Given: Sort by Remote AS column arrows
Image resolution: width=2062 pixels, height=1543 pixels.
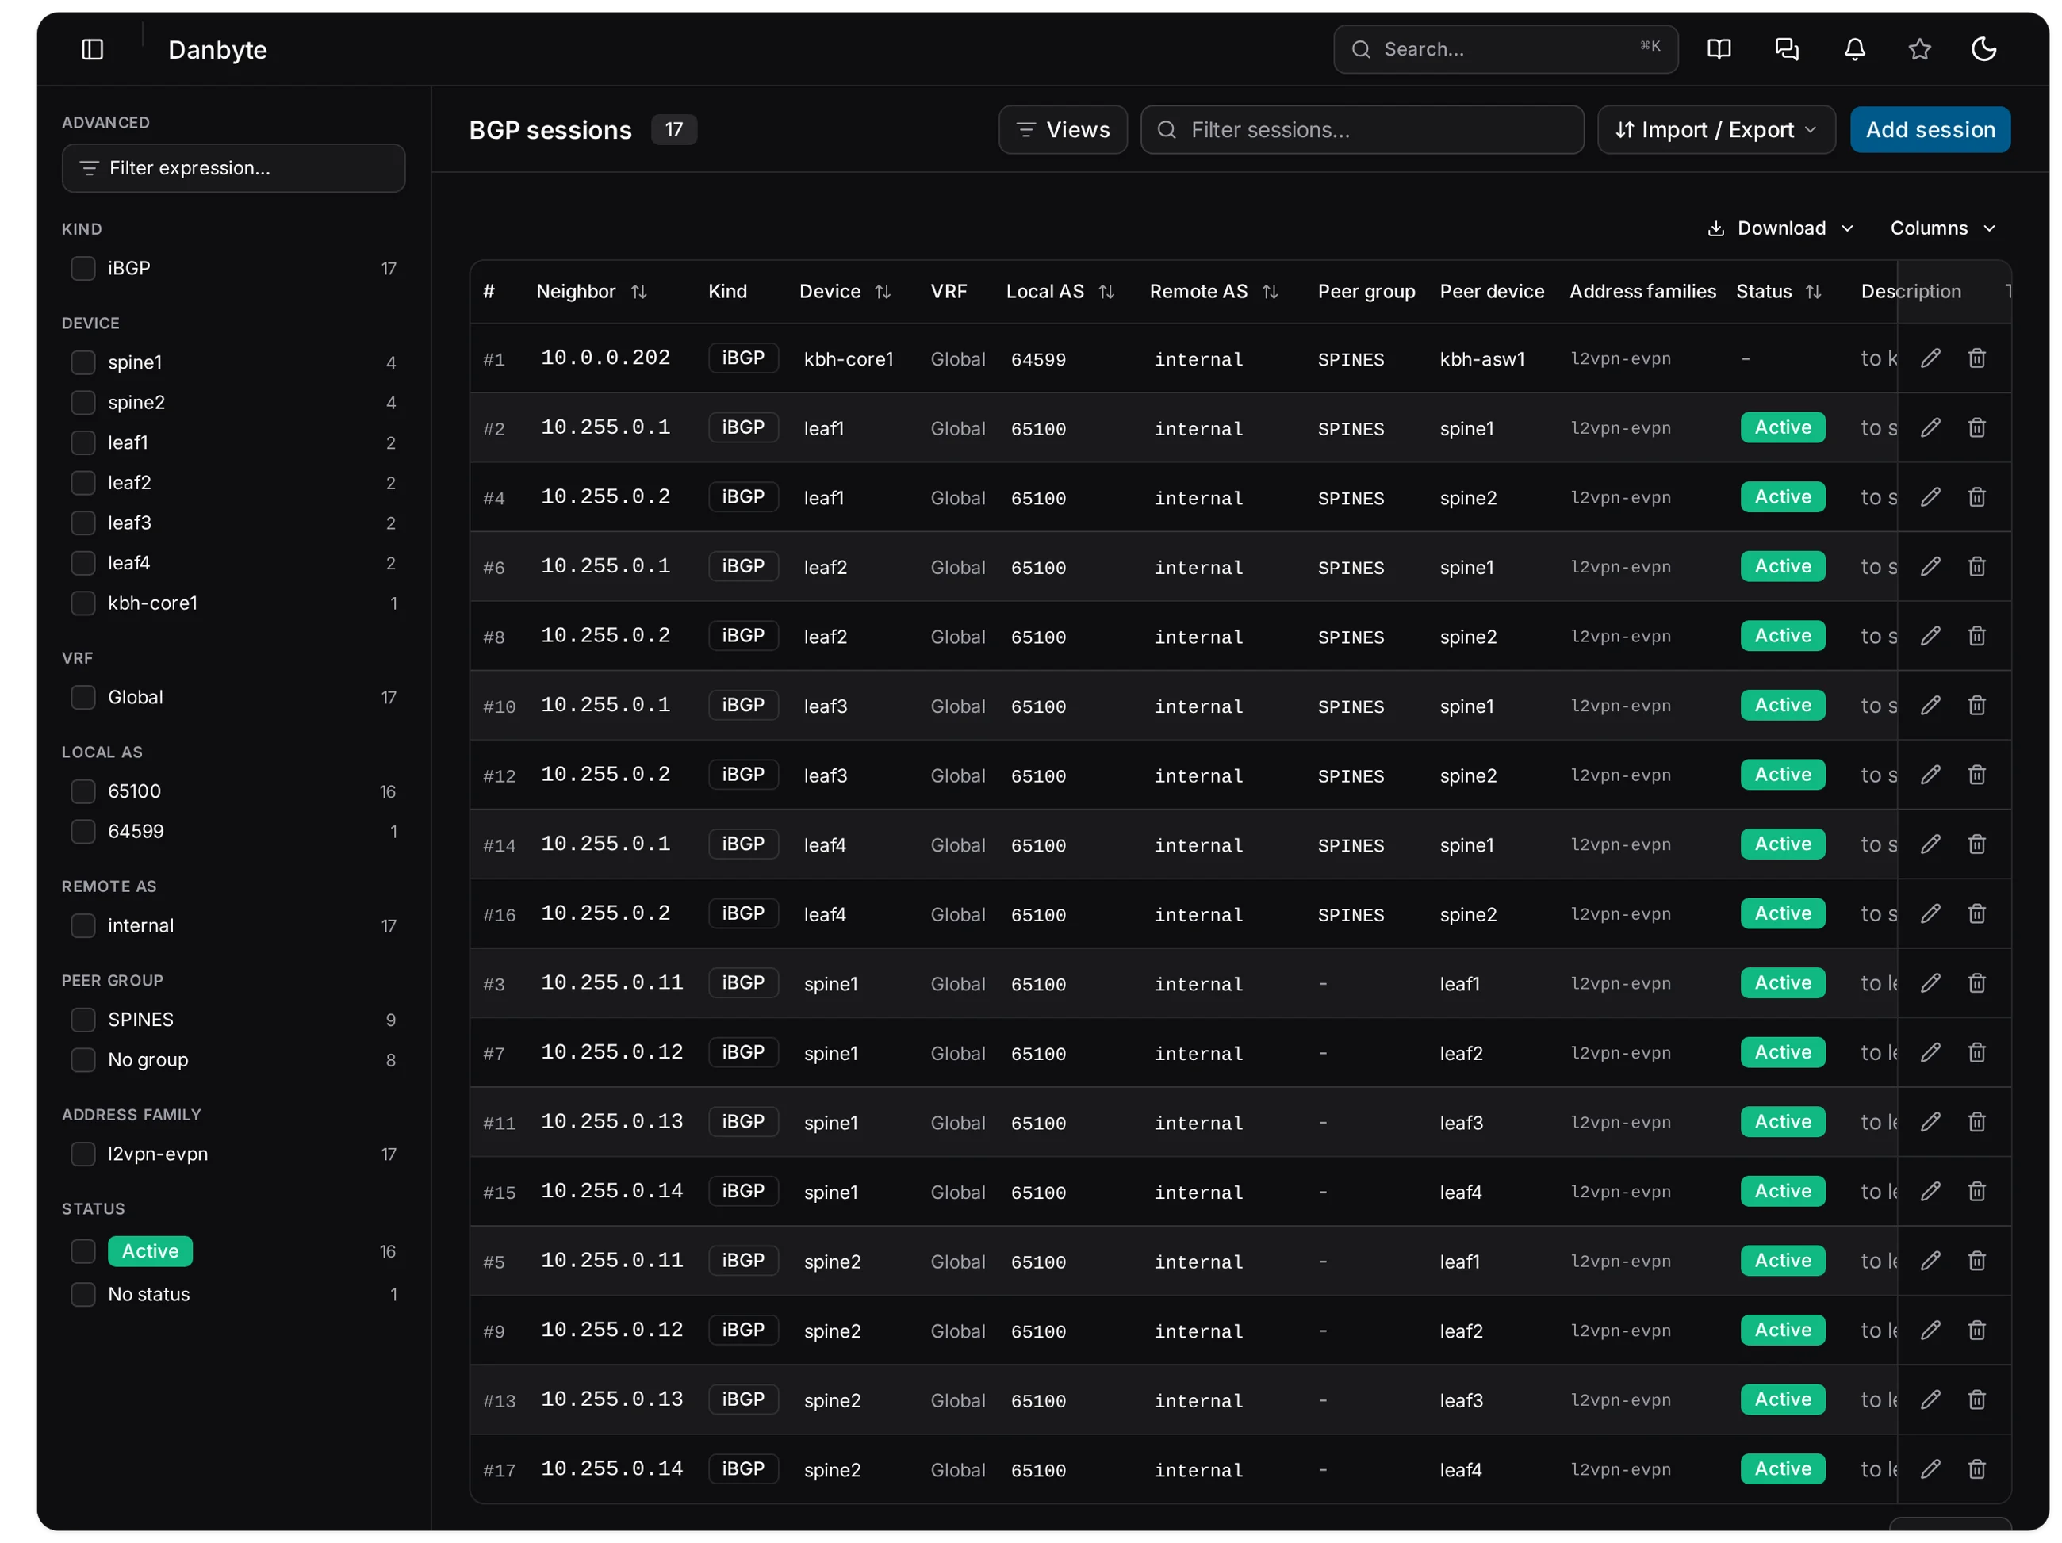Looking at the screenshot, I should tap(1270, 292).
